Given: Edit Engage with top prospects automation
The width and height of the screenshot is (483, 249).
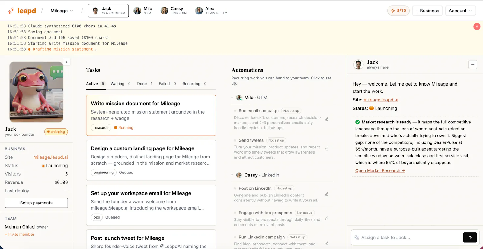Looking at the screenshot, I should (x=326, y=219).
